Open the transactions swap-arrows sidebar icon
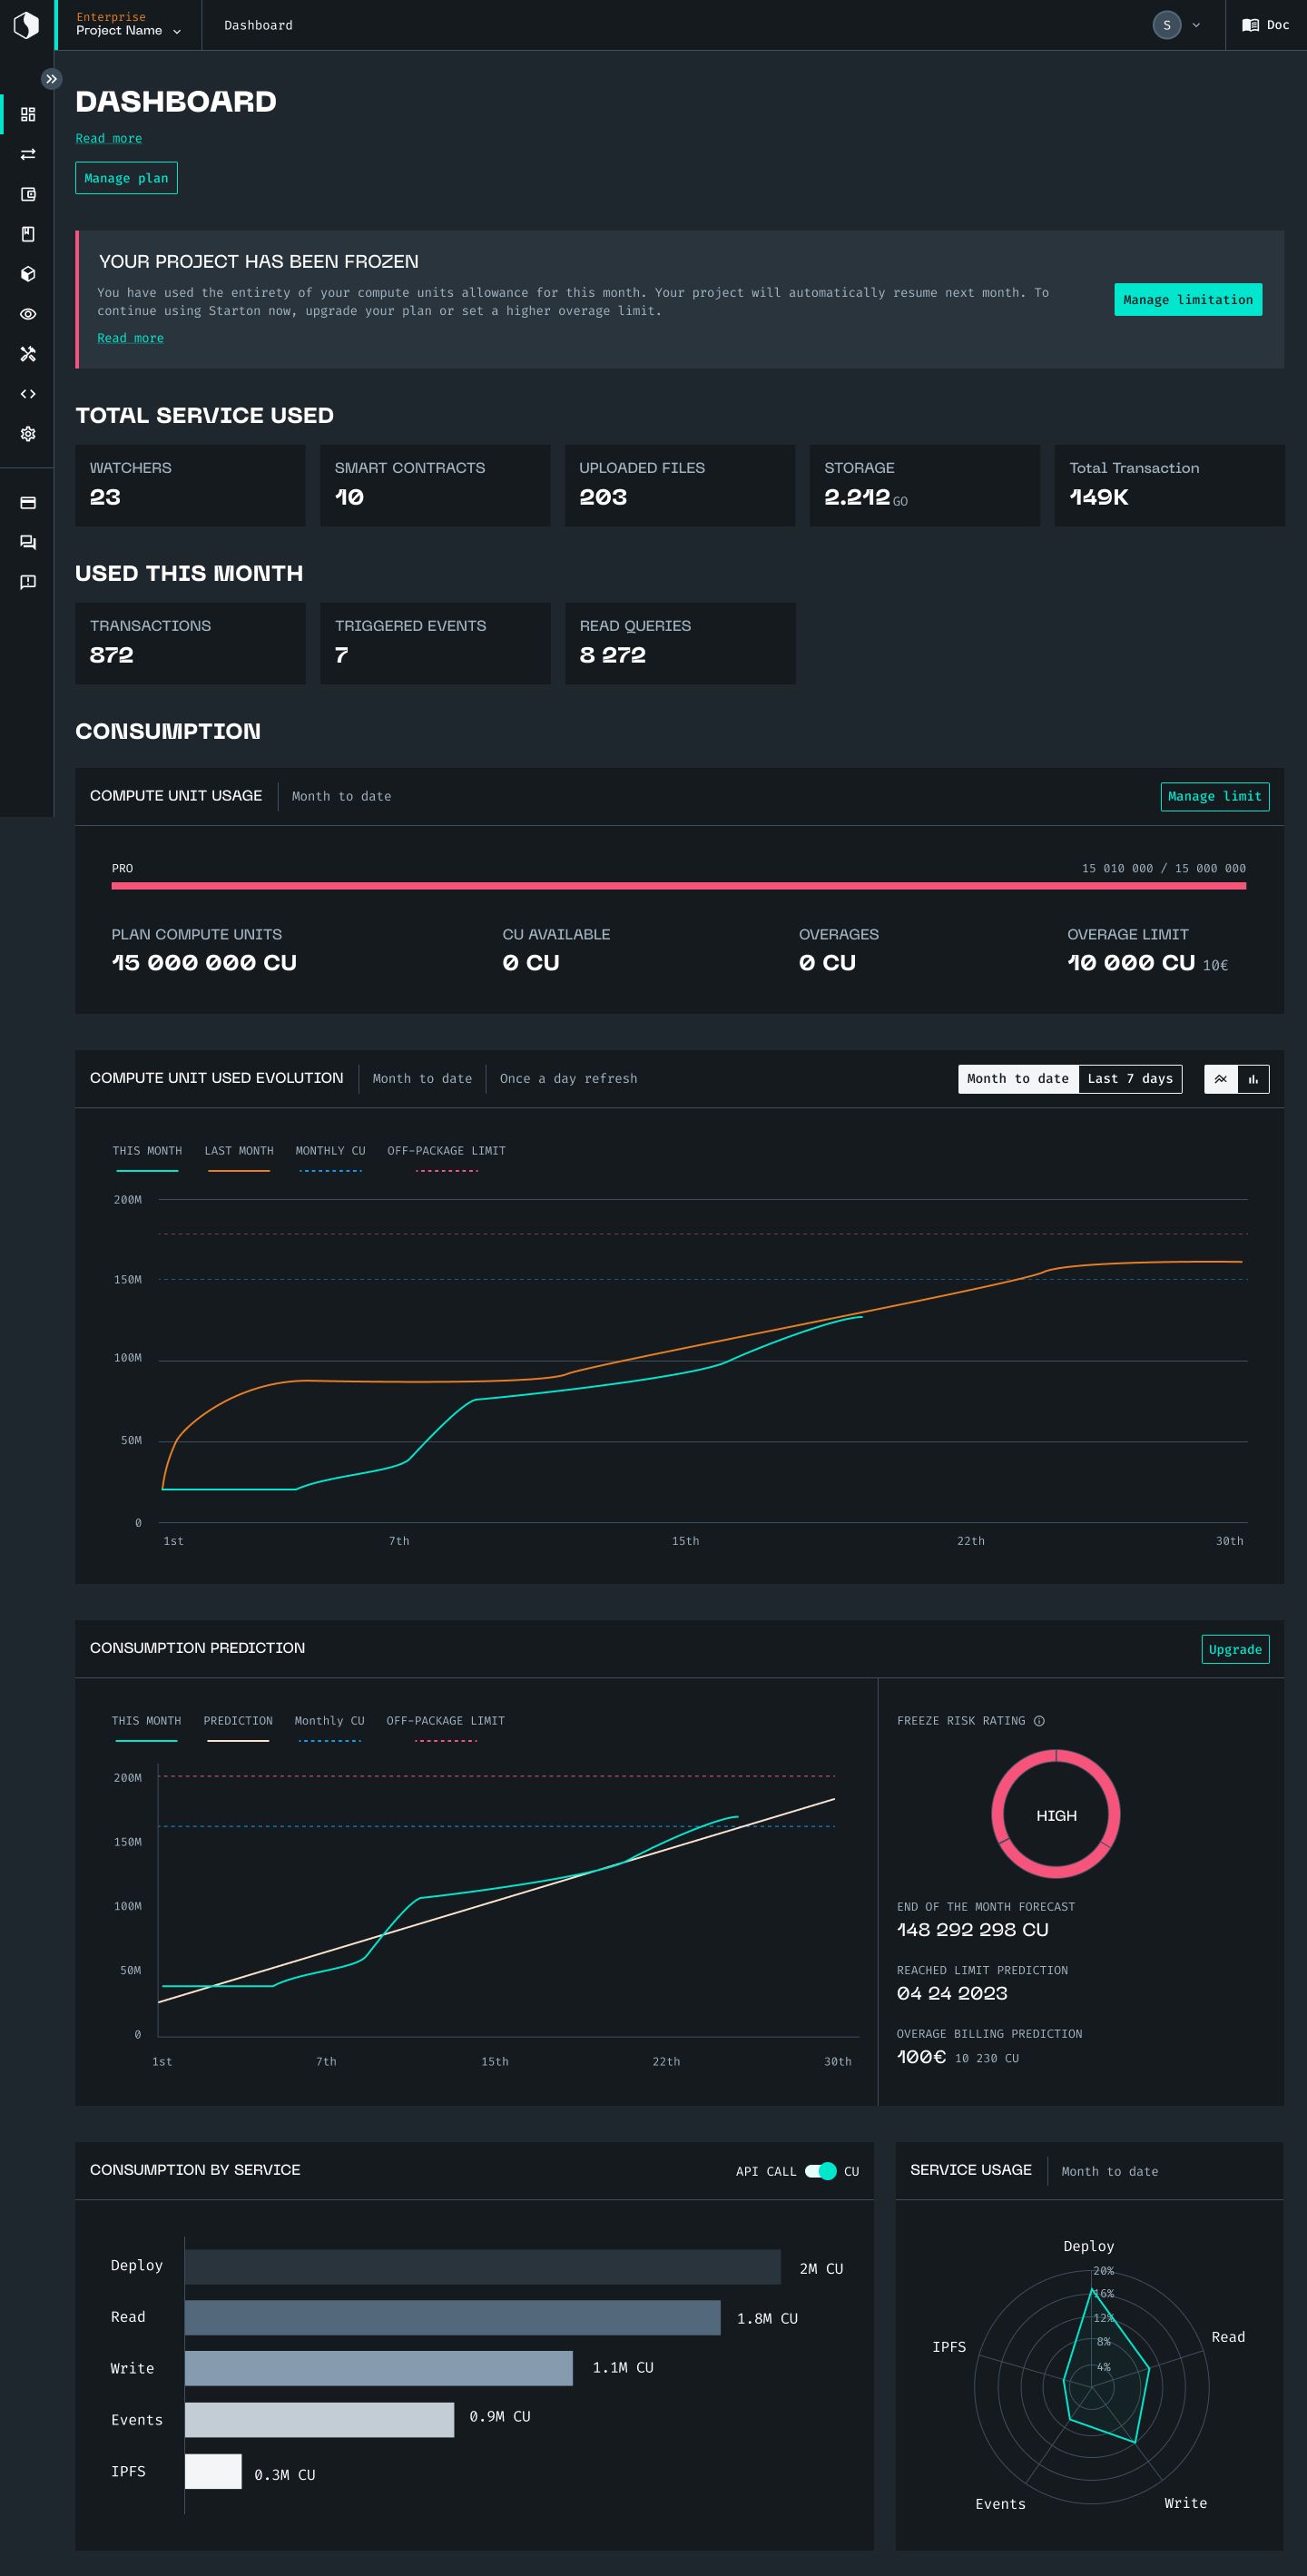The width and height of the screenshot is (1307, 2576). point(28,154)
